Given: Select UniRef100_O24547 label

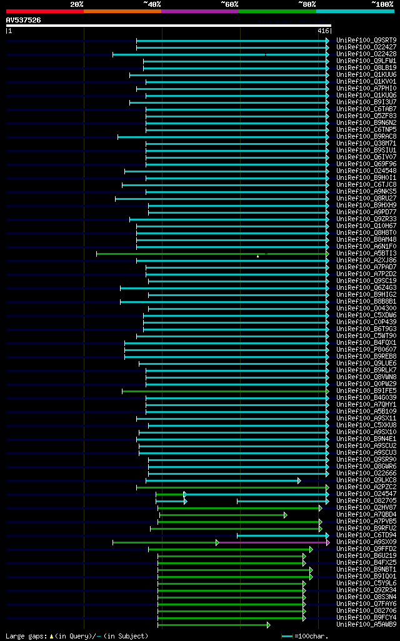Looking at the screenshot, I should tap(366, 494).
